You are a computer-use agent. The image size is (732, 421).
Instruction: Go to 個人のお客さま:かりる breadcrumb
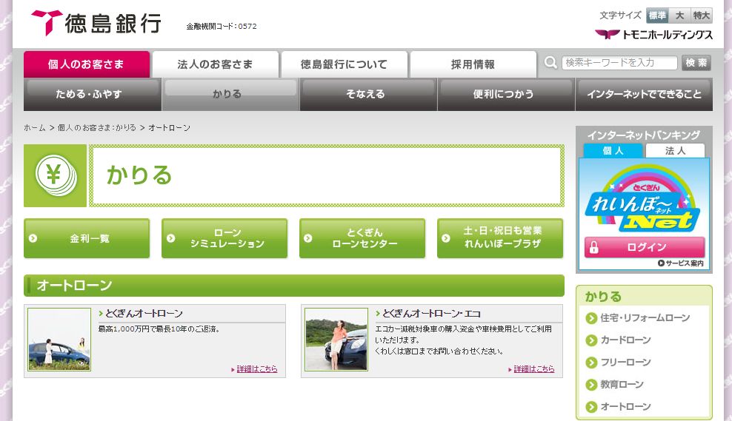pos(96,128)
